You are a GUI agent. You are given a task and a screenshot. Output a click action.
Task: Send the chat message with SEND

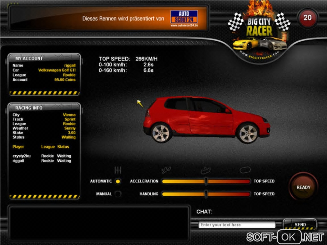pos(300,225)
